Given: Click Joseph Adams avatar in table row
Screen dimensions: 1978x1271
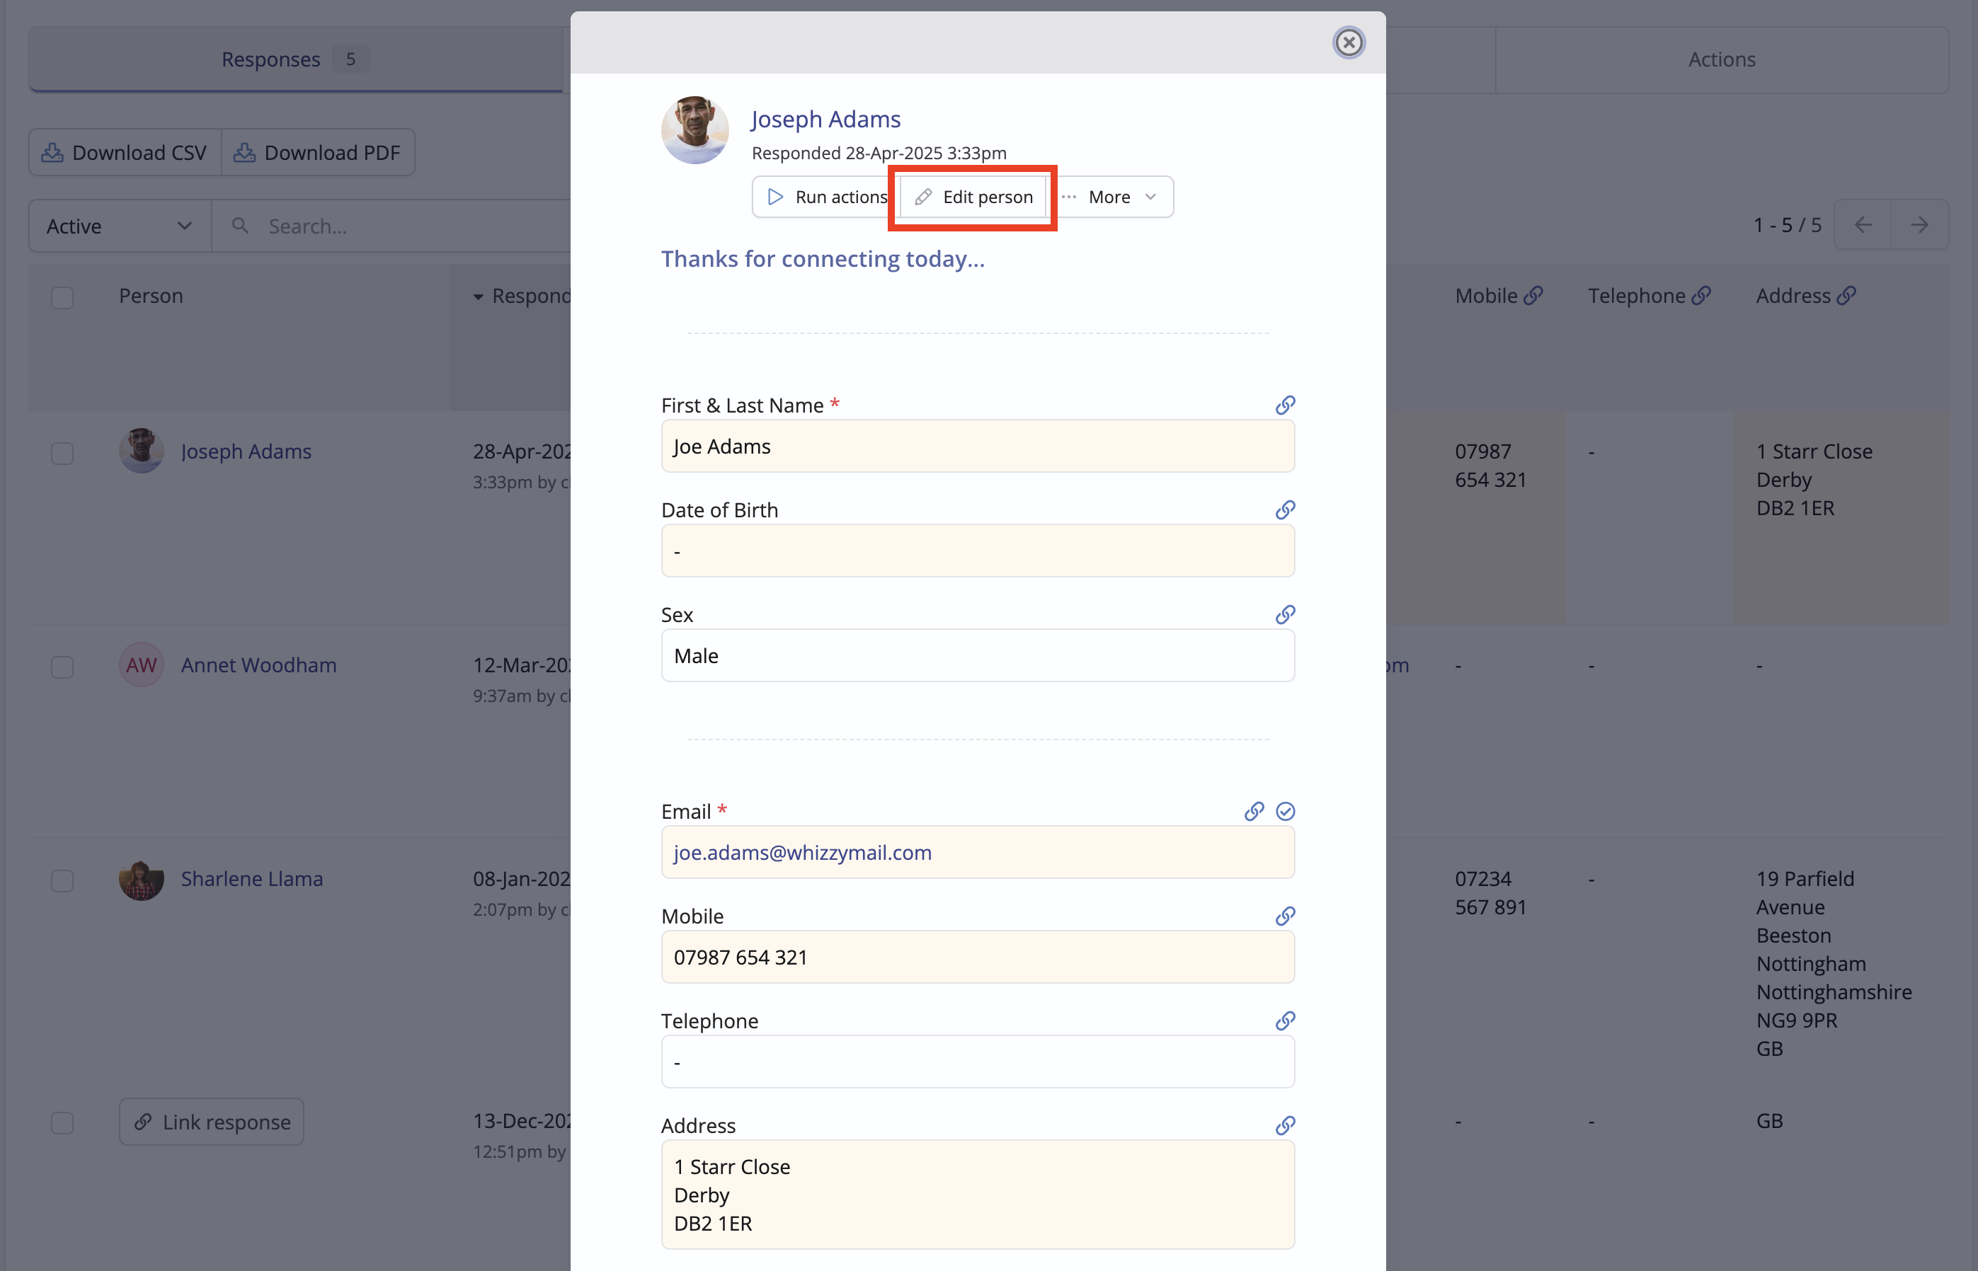Looking at the screenshot, I should [141, 451].
